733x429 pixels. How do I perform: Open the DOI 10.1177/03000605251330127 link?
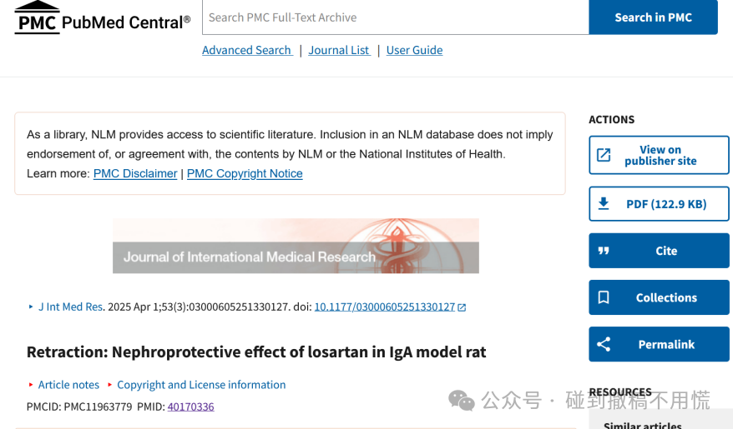(384, 307)
